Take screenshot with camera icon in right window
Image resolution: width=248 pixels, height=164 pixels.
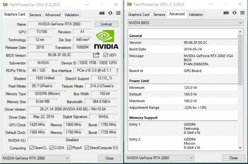[226, 13]
